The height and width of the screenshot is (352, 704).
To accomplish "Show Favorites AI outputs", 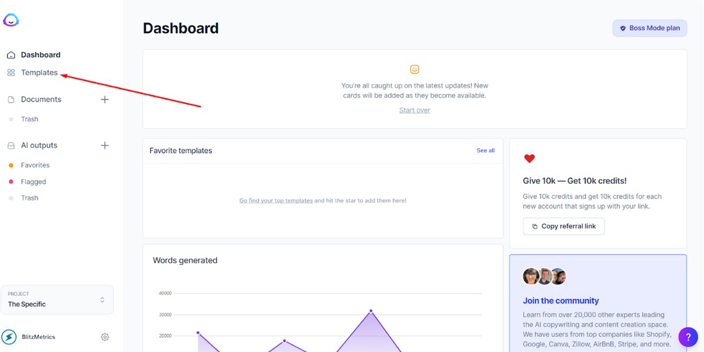I will pyautogui.click(x=35, y=165).
